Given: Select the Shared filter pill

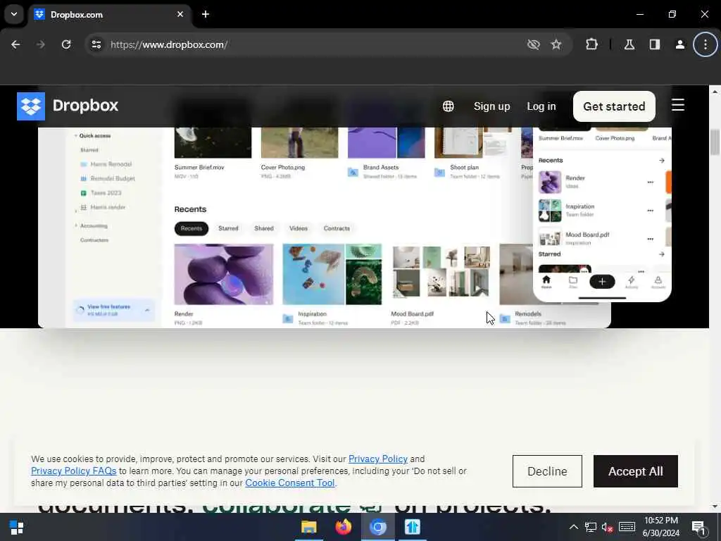Looking at the screenshot, I should pyautogui.click(x=264, y=229).
